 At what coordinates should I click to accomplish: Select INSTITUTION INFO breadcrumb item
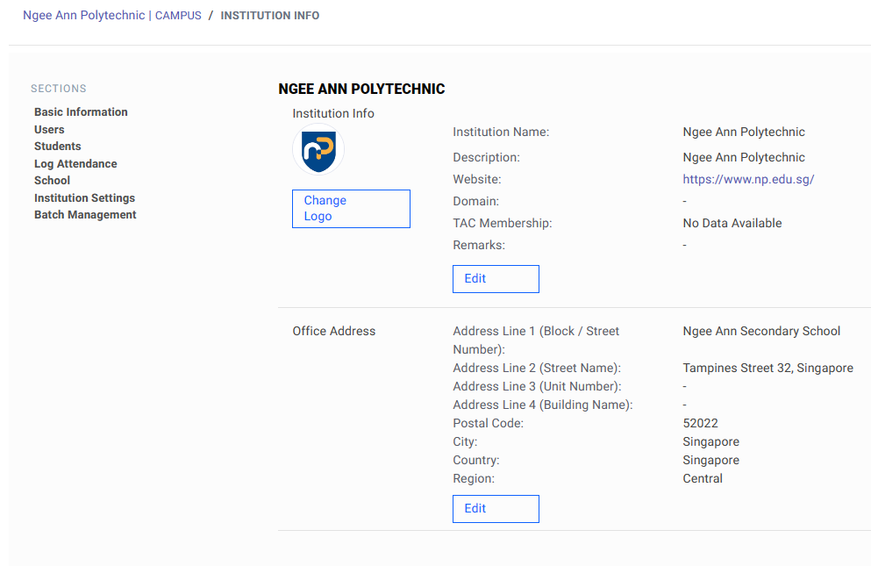270,16
